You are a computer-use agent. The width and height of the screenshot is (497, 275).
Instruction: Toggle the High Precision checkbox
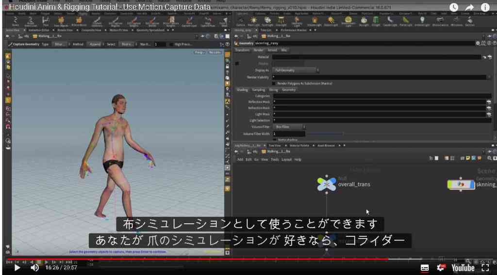coord(171,44)
